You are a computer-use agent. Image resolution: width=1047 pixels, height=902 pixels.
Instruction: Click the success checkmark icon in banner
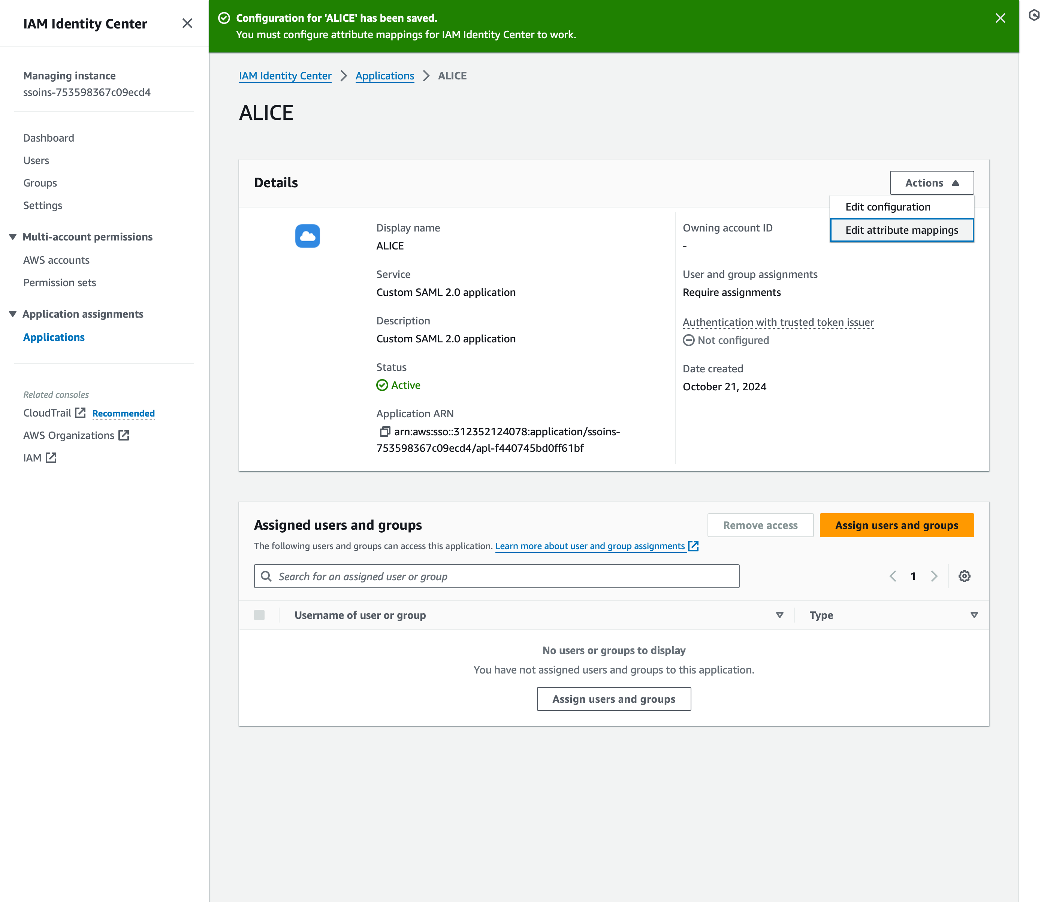point(224,18)
